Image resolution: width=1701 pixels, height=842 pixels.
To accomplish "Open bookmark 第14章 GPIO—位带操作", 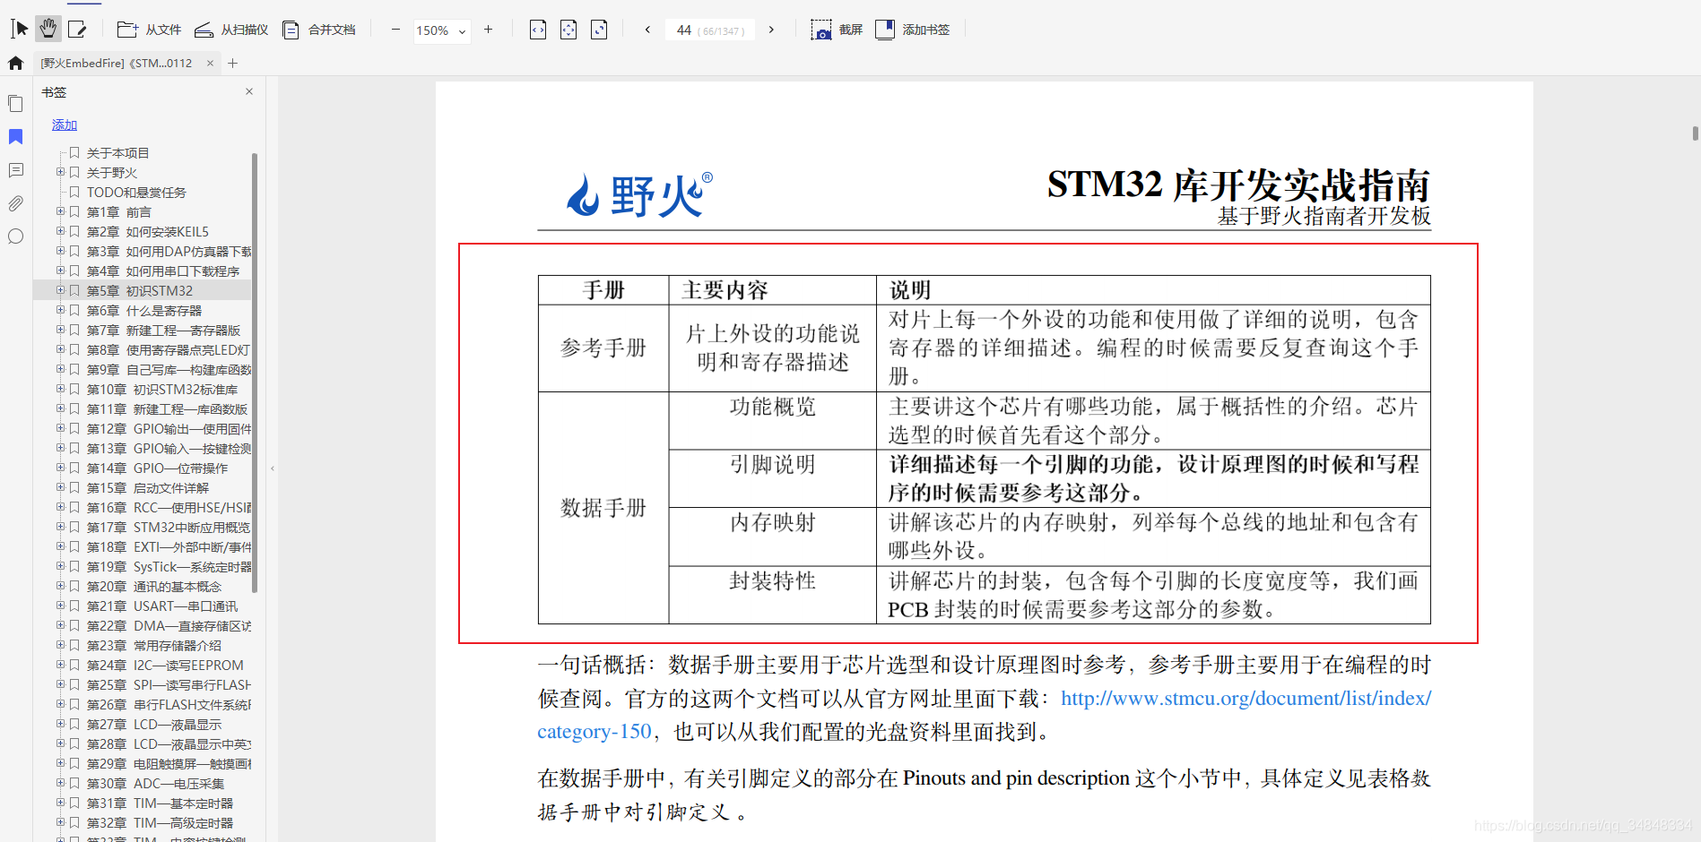I will coord(157,468).
